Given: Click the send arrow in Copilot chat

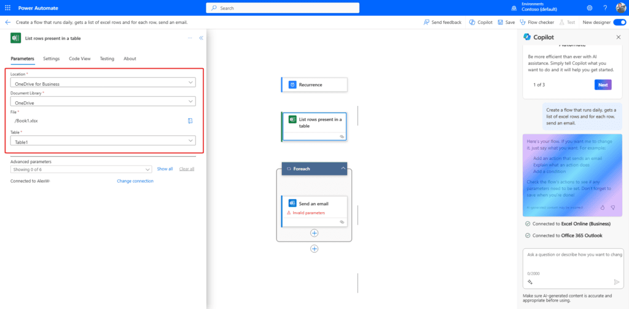Looking at the screenshot, I should pyautogui.click(x=617, y=282).
